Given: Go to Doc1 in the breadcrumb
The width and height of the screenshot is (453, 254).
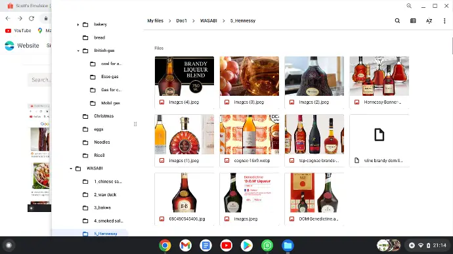Looking at the screenshot, I should [x=181, y=21].
